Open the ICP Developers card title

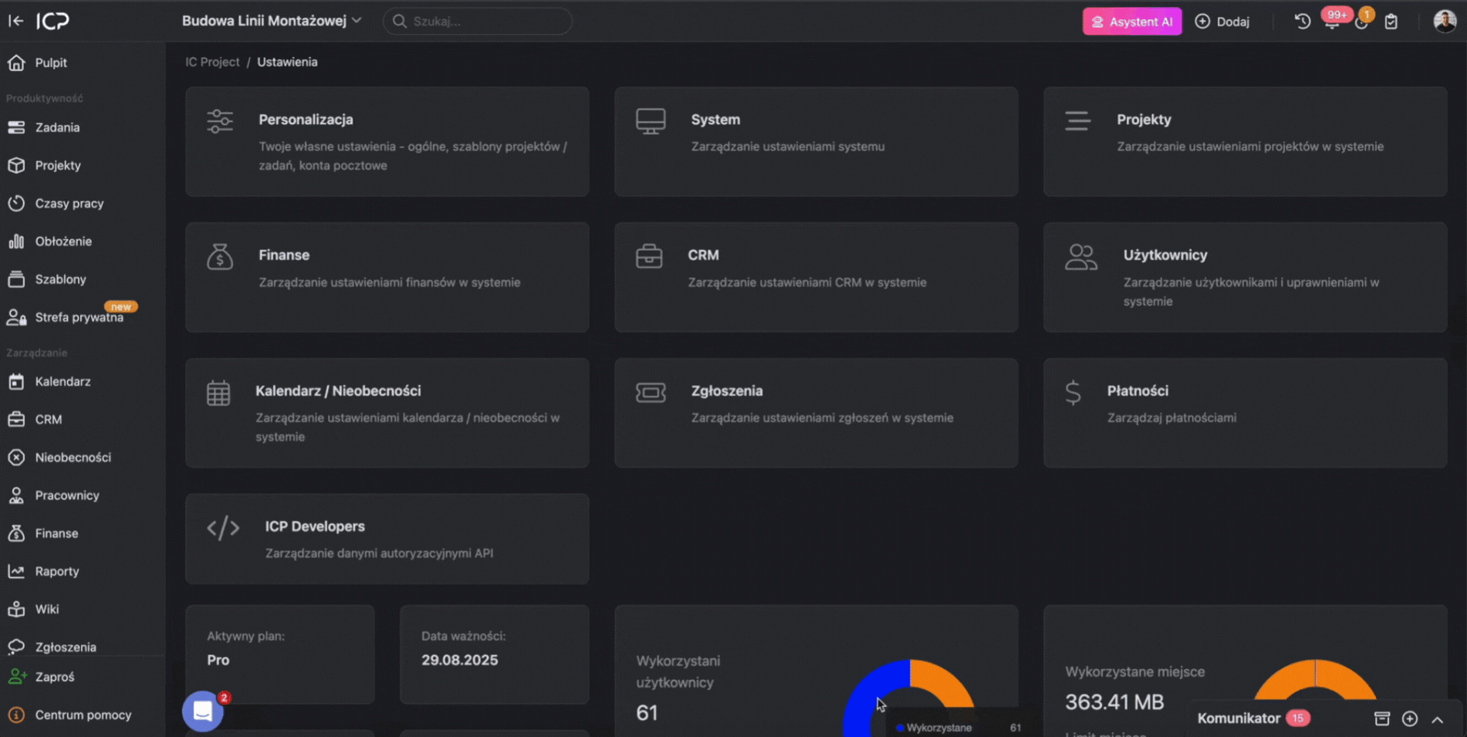click(x=315, y=526)
